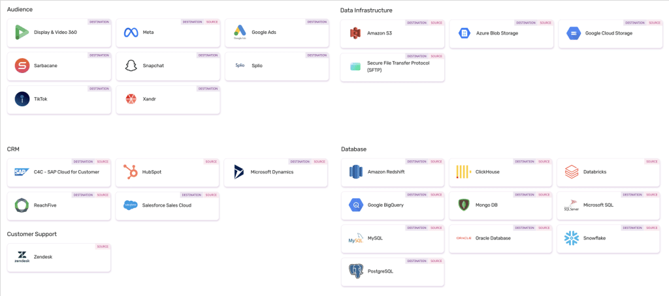
Task: Open the Google BigQuery label
Action: coord(385,205)
